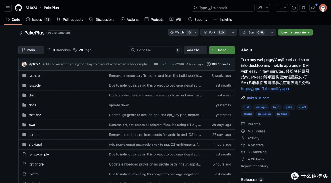Star the PakePlus repository

(x=253, y=32)
